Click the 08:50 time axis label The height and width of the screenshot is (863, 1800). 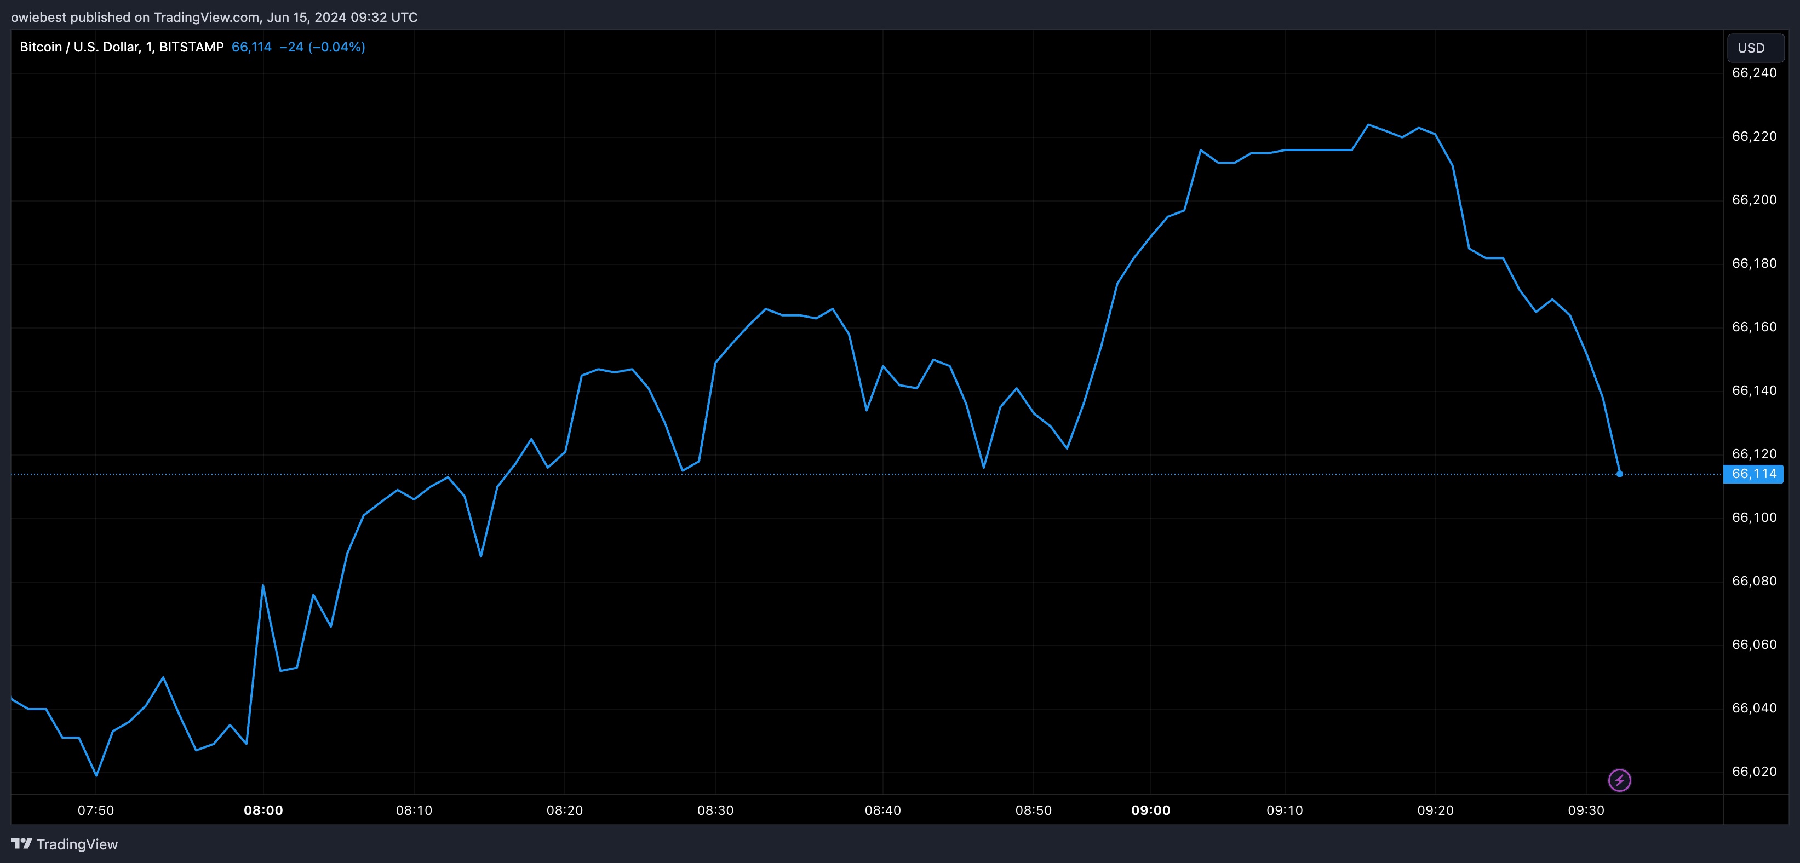coord(1034,810)
